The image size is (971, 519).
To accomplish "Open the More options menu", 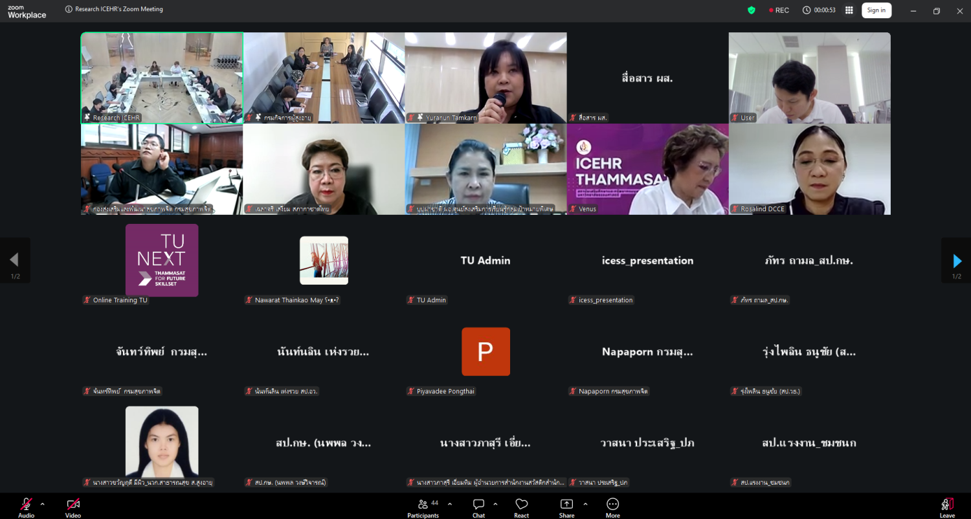I will tap(612, 506).
